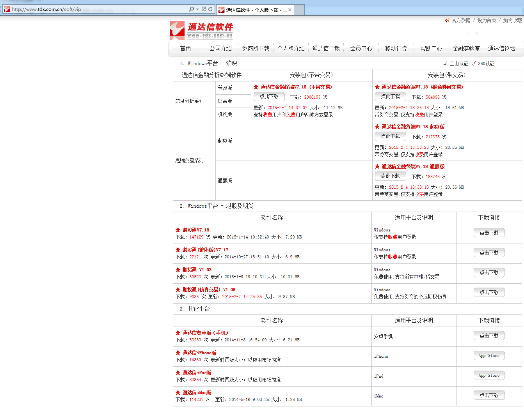
Task: Click red star icon beside 超赢版 title
Action: click(377, 127)
